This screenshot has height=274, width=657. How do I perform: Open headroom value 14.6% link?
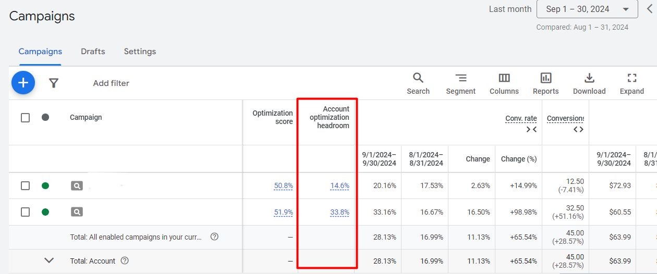[339, 185]
